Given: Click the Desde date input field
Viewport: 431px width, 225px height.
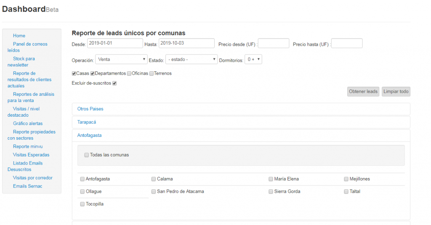Looking at the screenshot, I should (115, 43).
